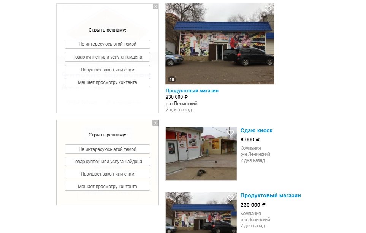
Task: Favorite the large grocery store listing heart
Action: tap(268, 9)
